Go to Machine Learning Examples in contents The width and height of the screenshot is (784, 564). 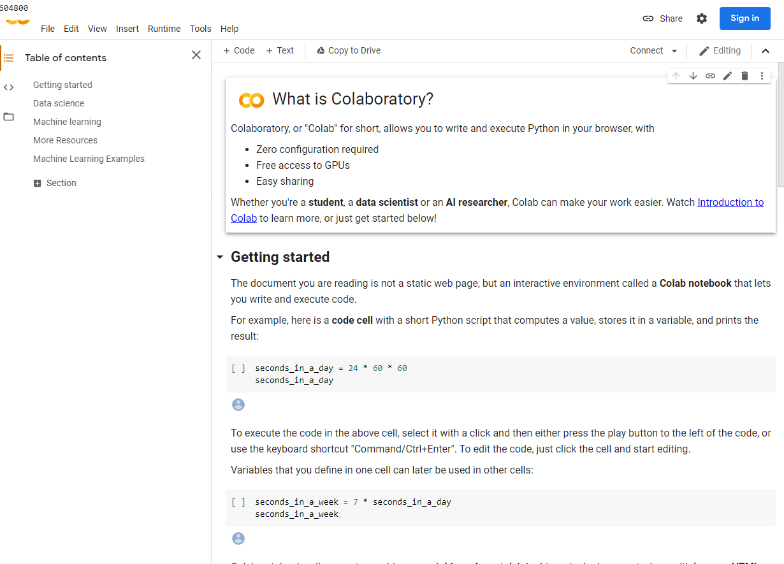click(x=89, y=159)
